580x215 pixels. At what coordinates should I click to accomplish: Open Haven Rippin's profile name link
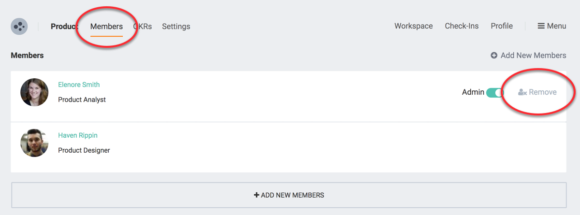pyautogui.click(x=77, y=135)
